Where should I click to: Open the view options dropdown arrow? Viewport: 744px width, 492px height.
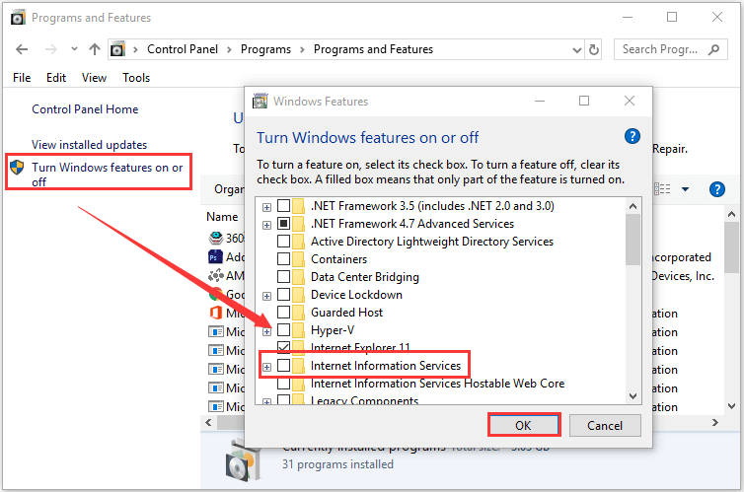(685, 189)
